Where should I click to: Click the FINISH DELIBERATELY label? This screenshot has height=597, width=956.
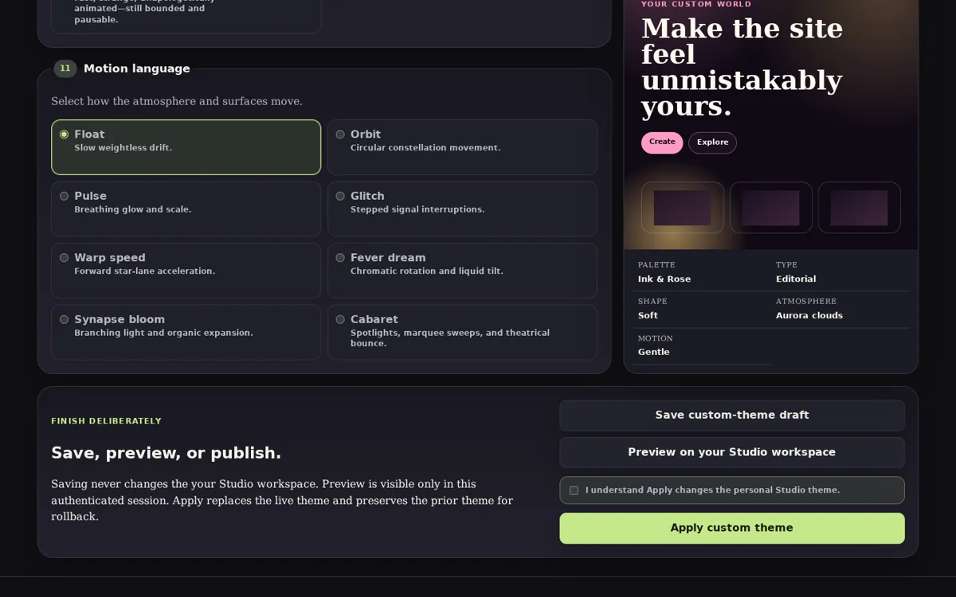coord(107,421)
